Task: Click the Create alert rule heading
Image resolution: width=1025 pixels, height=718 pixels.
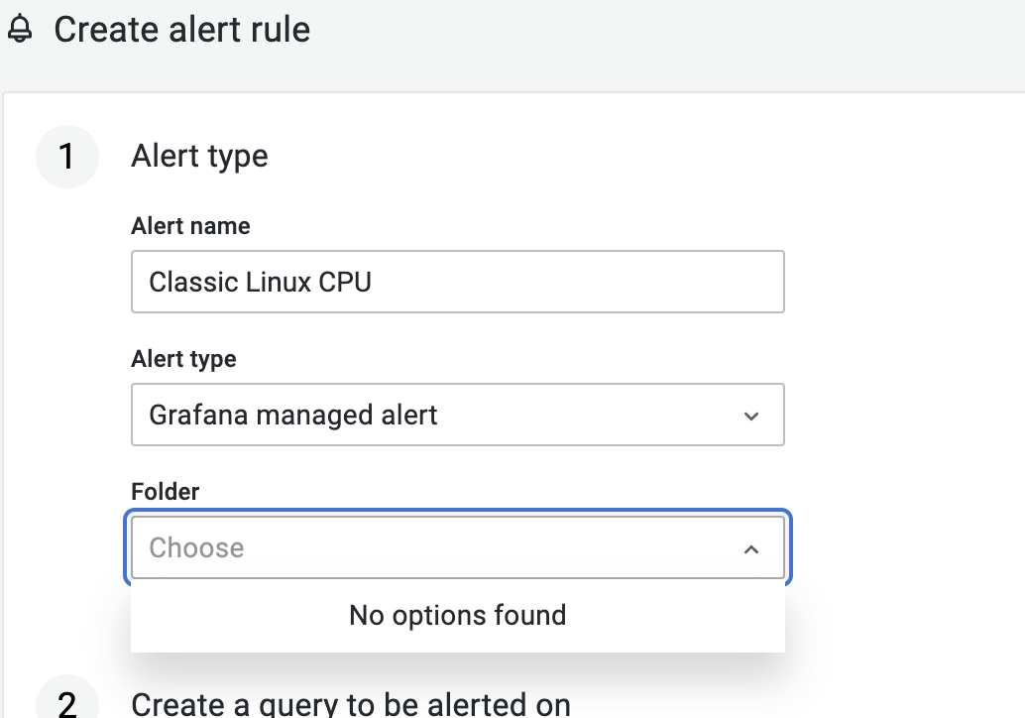Action: coord(183,30)
